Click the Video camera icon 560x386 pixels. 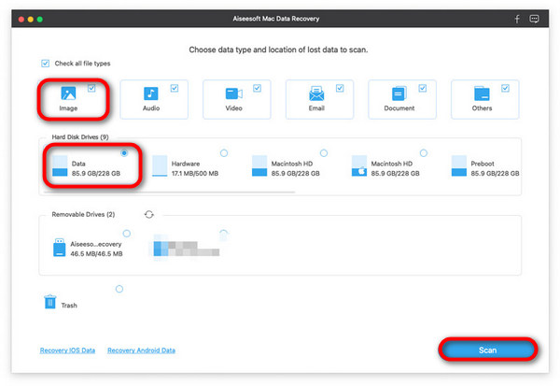(x=234, y=93)
